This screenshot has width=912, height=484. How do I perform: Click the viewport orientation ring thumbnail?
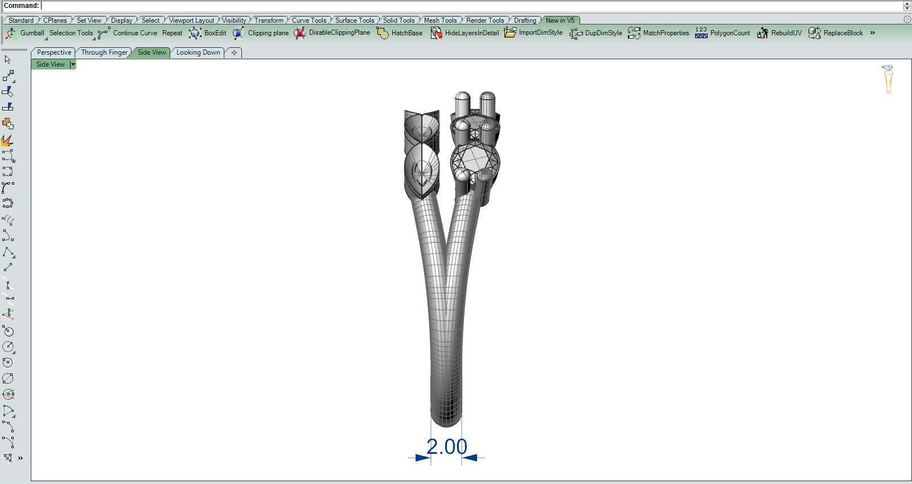pos(888,79)
